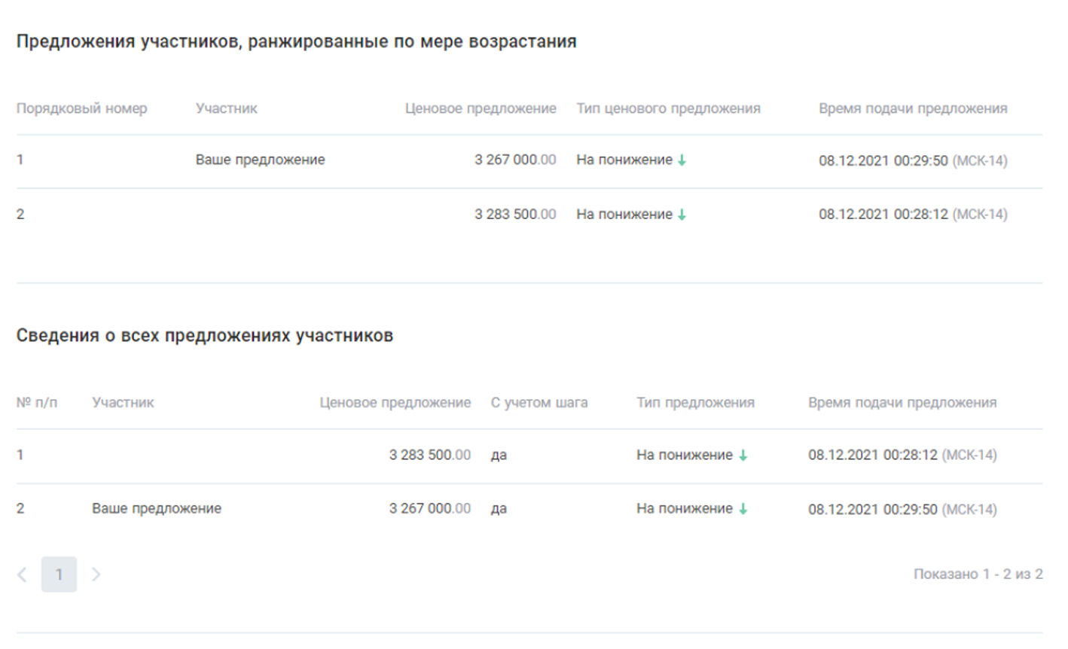This screenshot has height=649, width=1068.
Task: Click down arrow icon in second row of all-proposals table
Action: tap(743, 509)
